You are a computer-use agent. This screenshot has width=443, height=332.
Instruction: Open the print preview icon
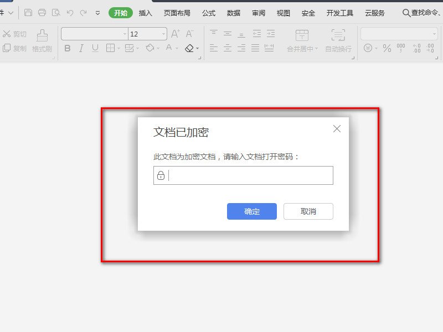click(57, 12)
